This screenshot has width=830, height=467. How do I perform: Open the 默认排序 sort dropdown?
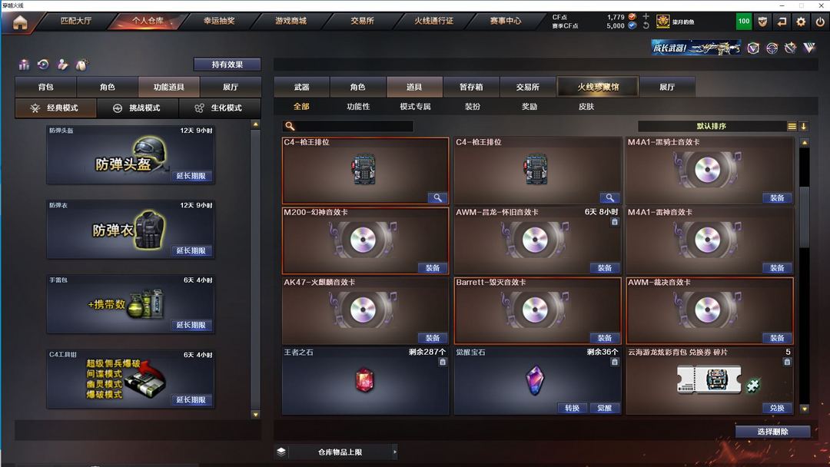712,127
